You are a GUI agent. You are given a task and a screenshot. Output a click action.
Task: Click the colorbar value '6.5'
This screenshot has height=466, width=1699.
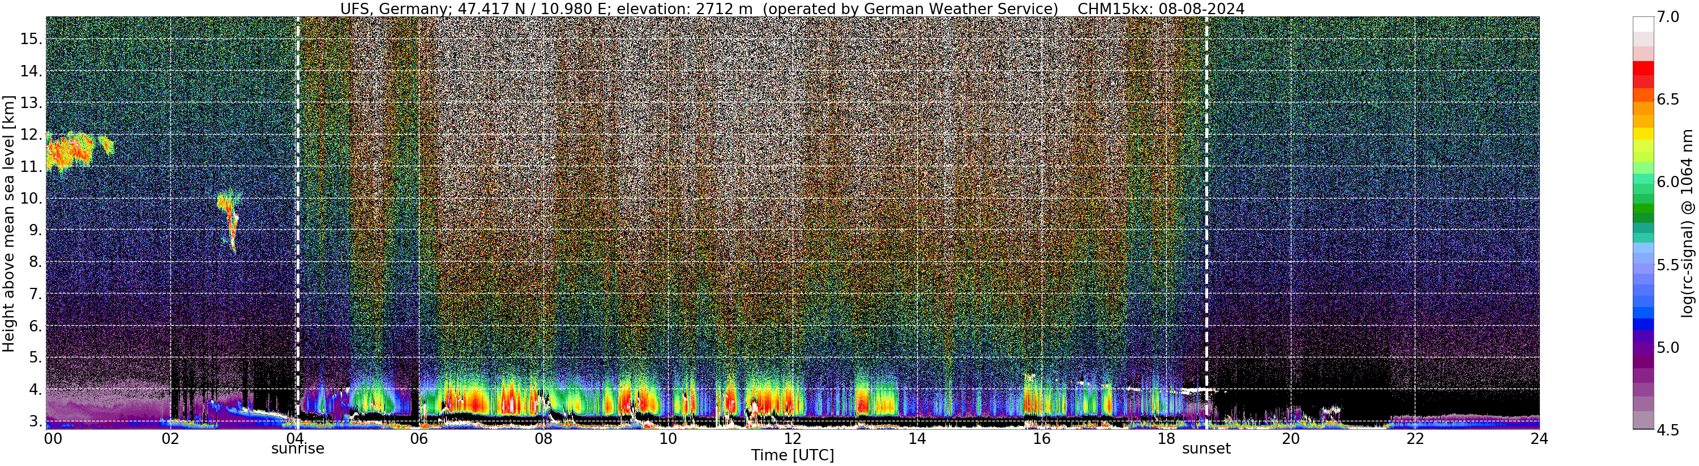1668,100
